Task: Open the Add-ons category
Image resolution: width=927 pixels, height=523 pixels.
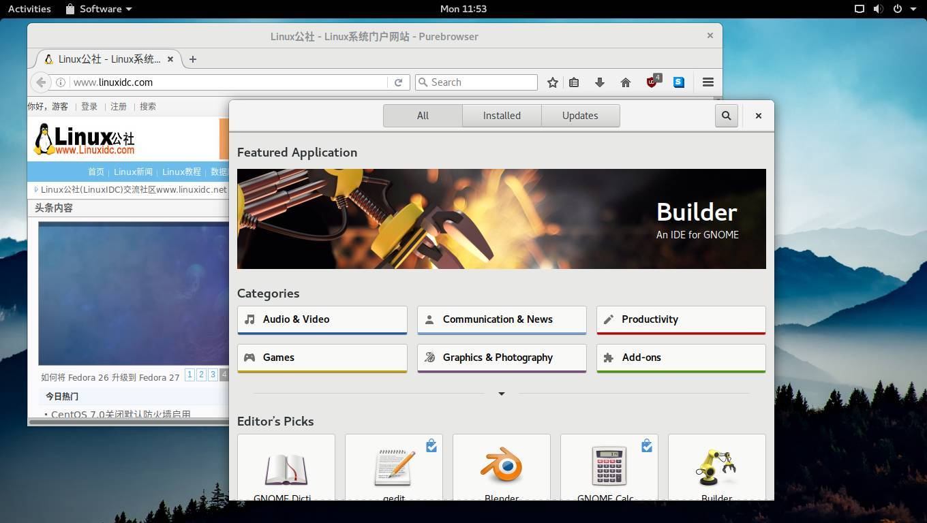Action: tap(681, 358)
